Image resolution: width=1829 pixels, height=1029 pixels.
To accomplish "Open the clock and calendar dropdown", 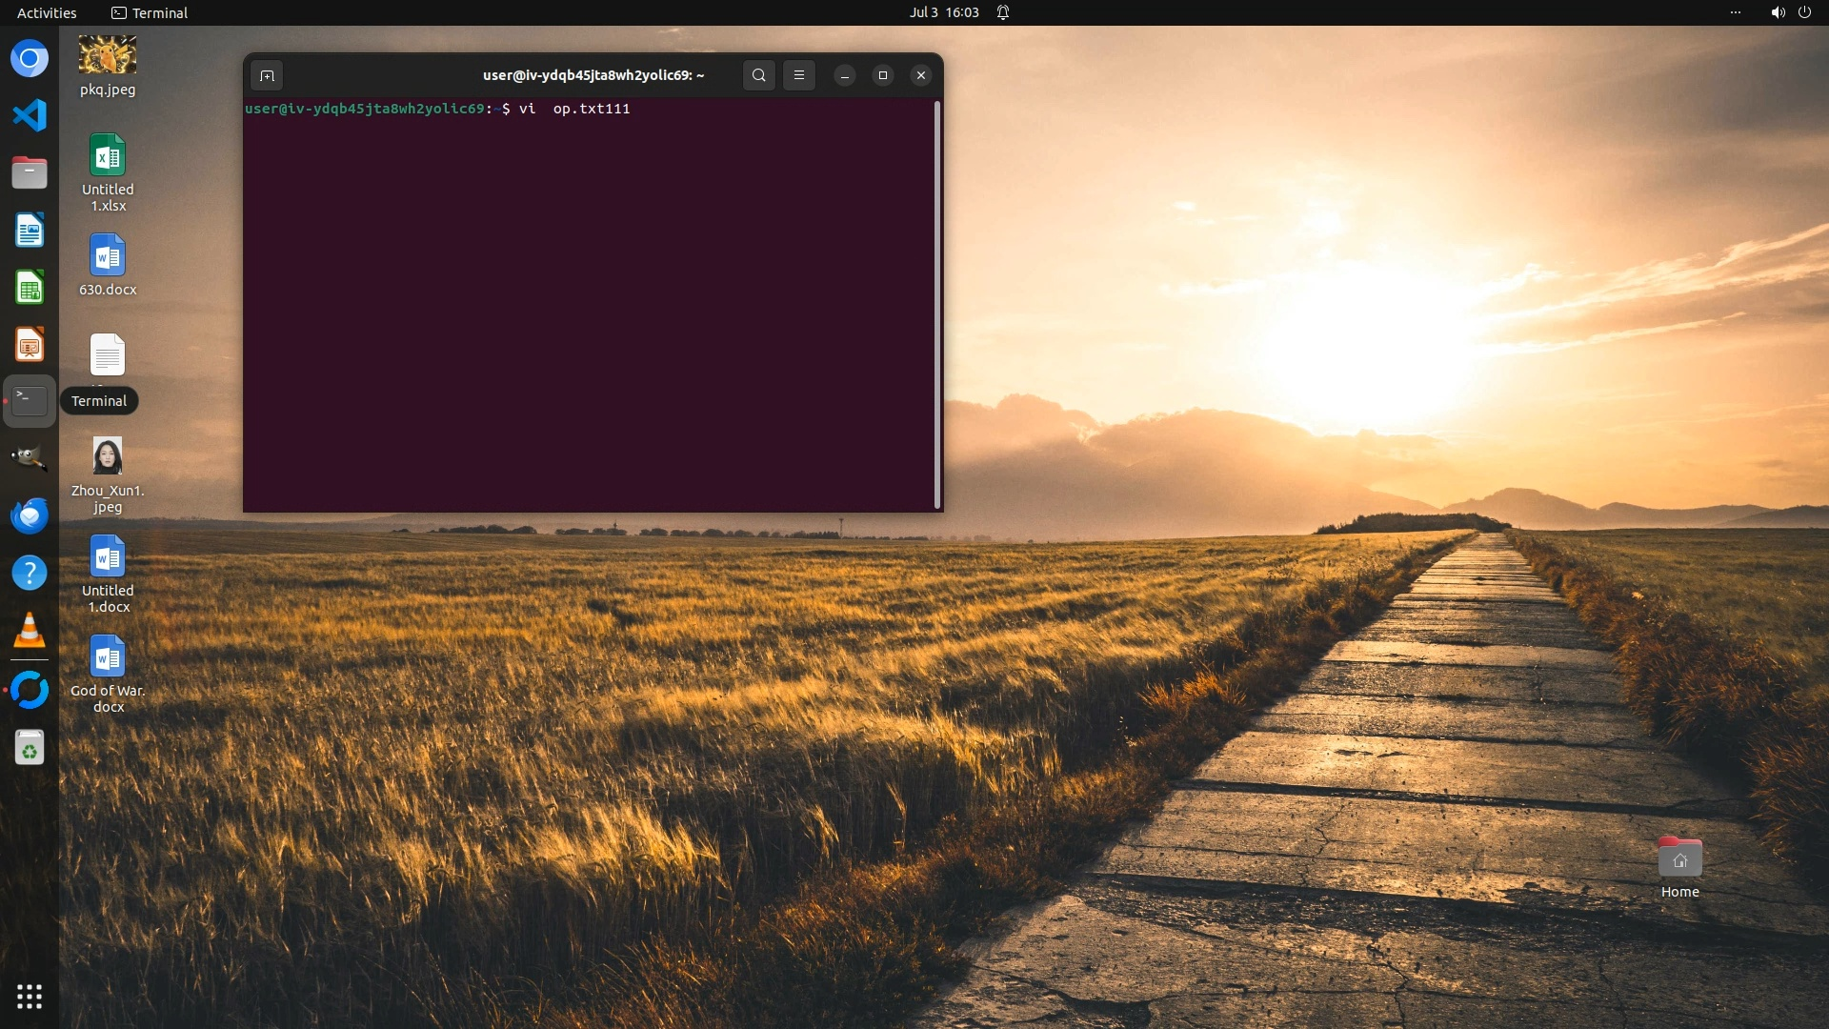I will tap(943, 12).
